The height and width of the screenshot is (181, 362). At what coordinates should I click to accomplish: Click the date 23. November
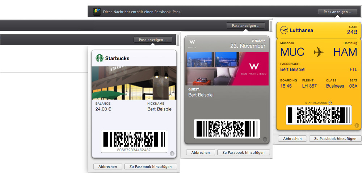click(x=248, y=46)
